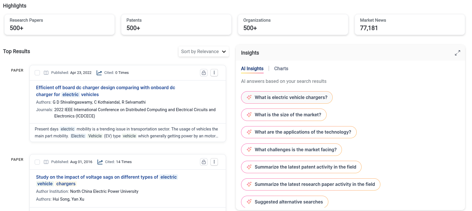Click 'North China Electric Power University' institution text
The height and width of the screenshot is (211, 472).
tap(104, 191)
